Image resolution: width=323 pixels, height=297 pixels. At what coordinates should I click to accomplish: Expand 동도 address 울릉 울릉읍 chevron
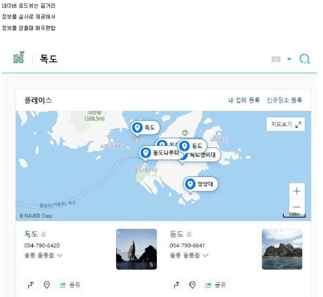(205, 256)
